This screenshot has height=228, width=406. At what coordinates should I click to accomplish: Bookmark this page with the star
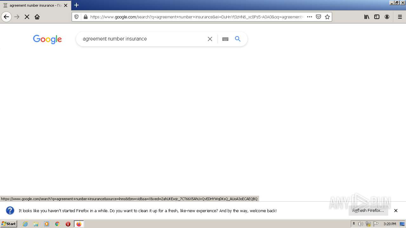(327, 17)
